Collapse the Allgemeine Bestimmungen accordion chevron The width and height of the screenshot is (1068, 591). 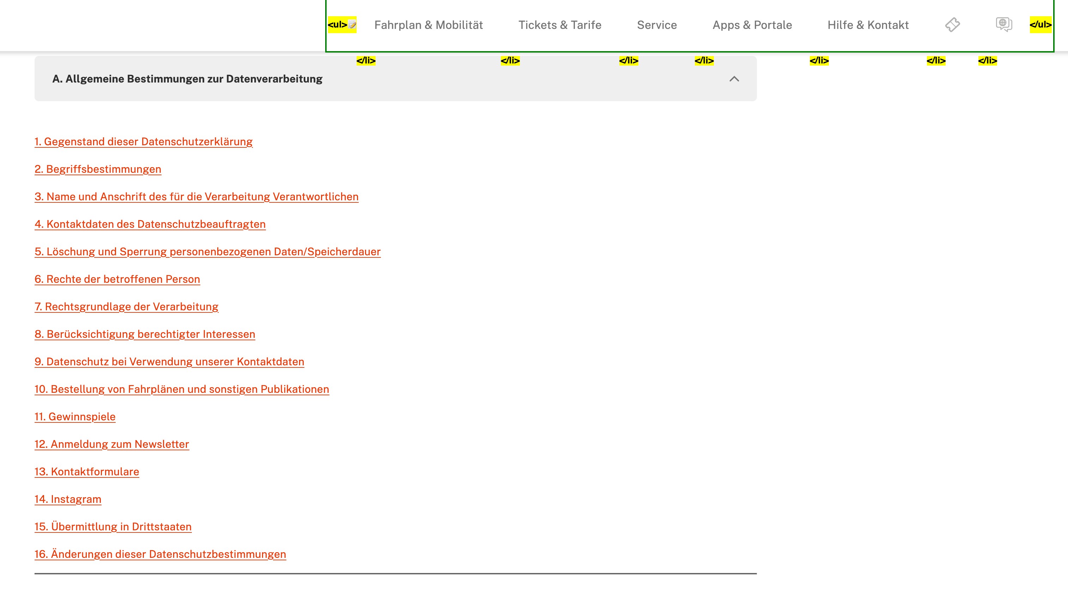[x=734, y=79]
